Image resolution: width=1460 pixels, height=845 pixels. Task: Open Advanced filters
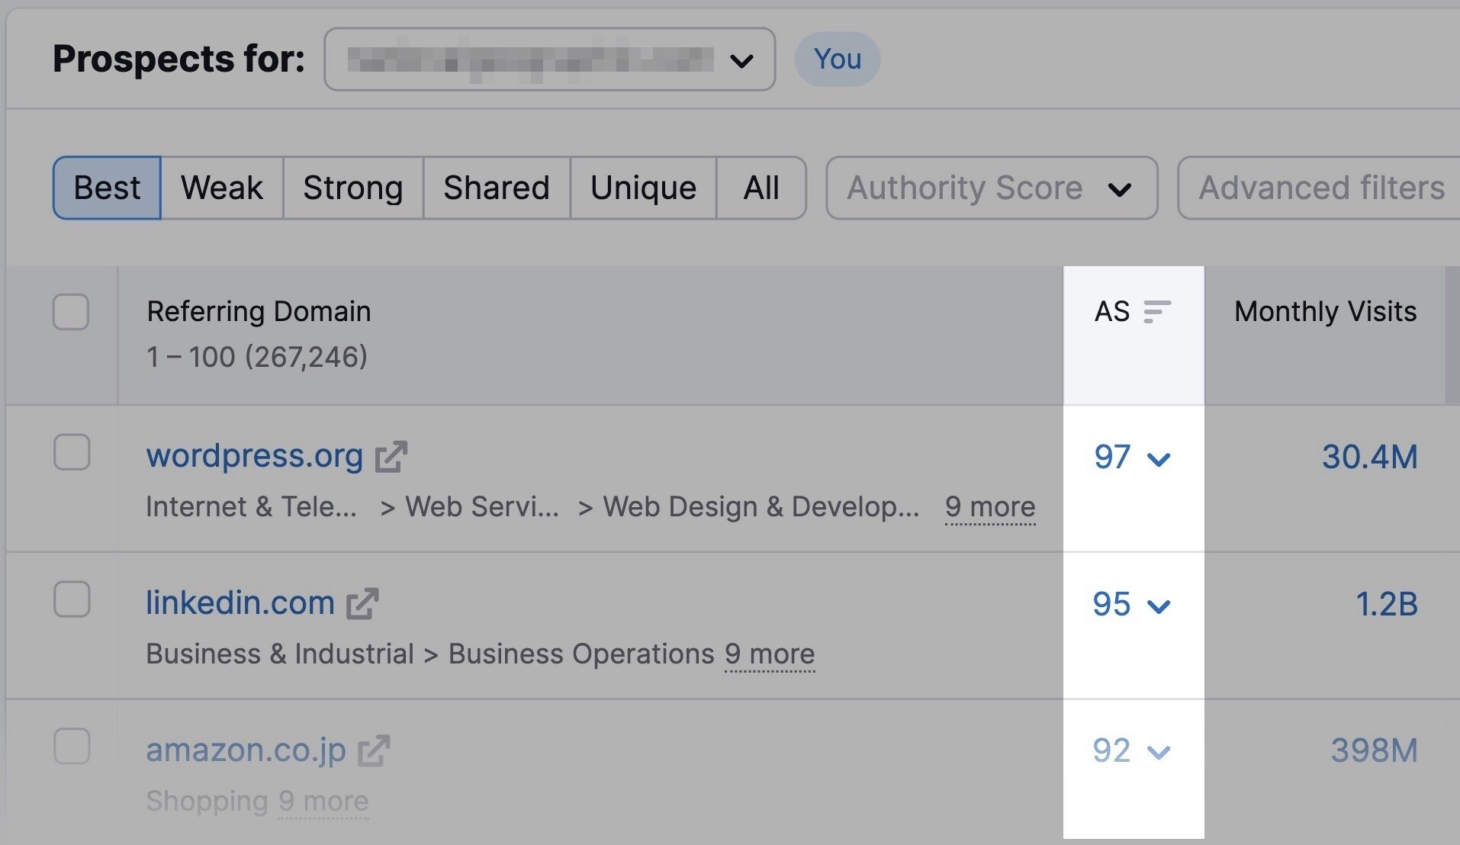1320,188
